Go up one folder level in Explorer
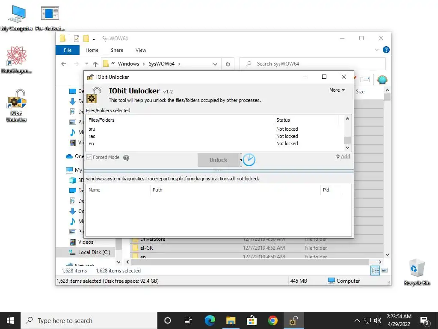Screen dimensions: 438x329 pos(95,64)
